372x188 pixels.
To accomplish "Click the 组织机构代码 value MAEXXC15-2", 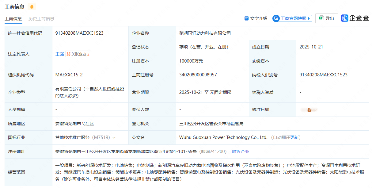I will [69, 75].
